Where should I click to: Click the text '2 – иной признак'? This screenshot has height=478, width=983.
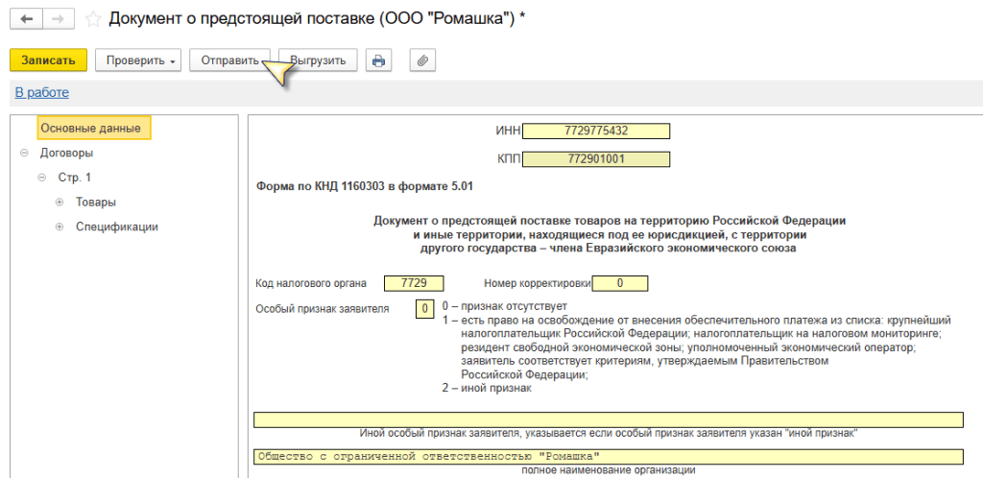[487, 389]
